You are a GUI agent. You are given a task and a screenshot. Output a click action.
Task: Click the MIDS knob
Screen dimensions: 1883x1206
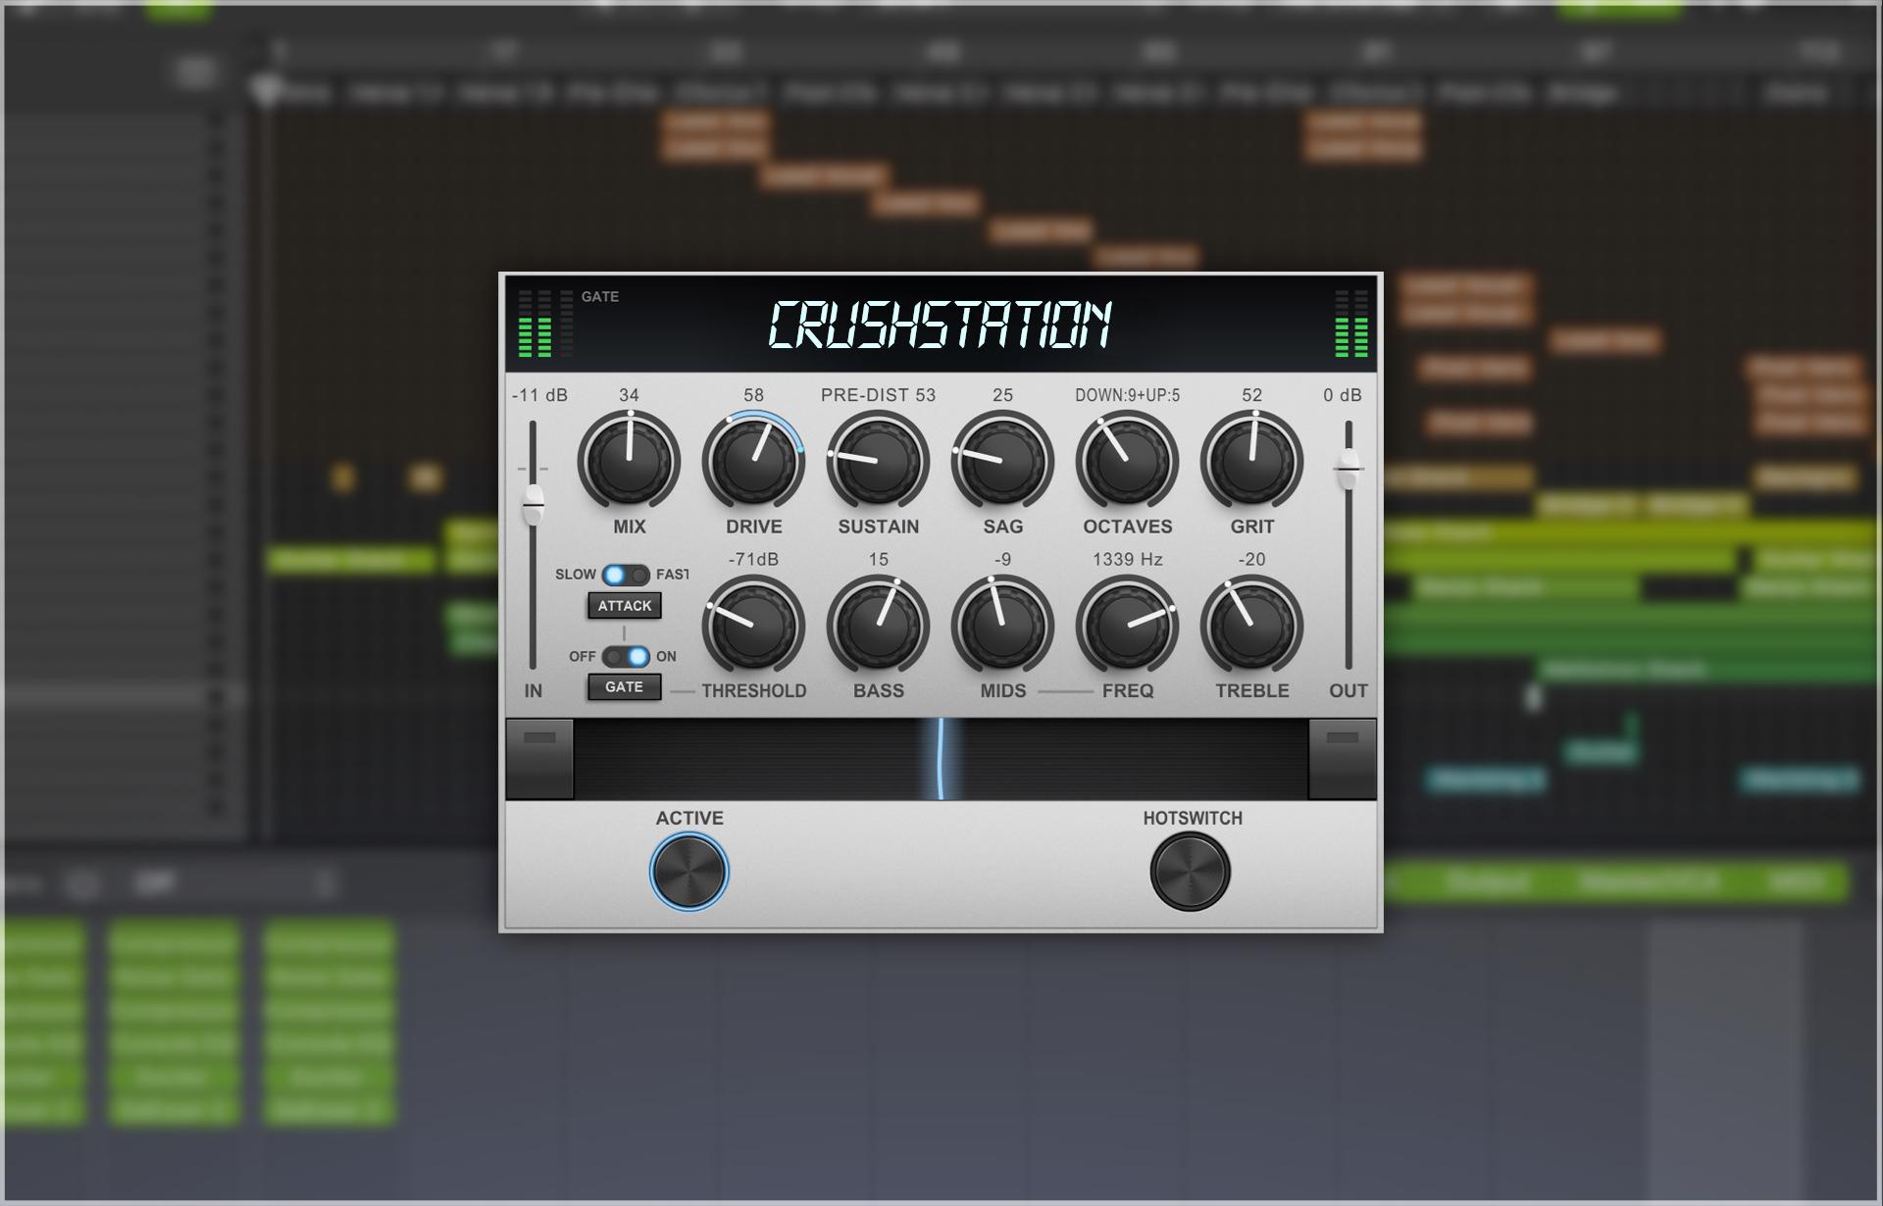pos(1002,626)
